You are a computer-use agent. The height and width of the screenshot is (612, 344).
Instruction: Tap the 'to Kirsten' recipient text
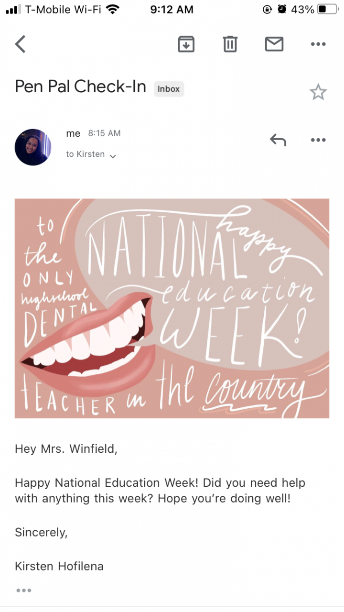pos(85,154)
